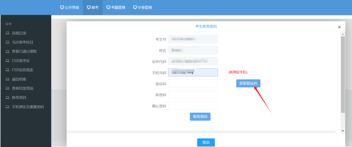Click into the 验证码 input field
The height and width of the screenshot is (147, 352).
coord(193,83)
